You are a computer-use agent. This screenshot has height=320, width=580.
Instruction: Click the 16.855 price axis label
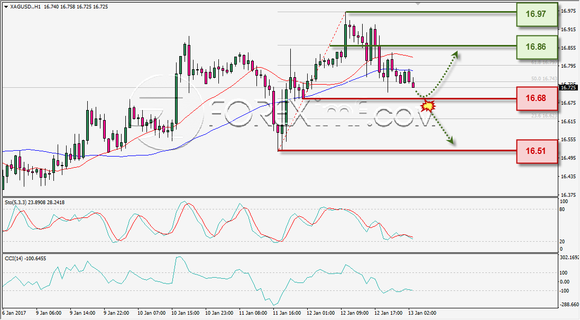[568, 48]
